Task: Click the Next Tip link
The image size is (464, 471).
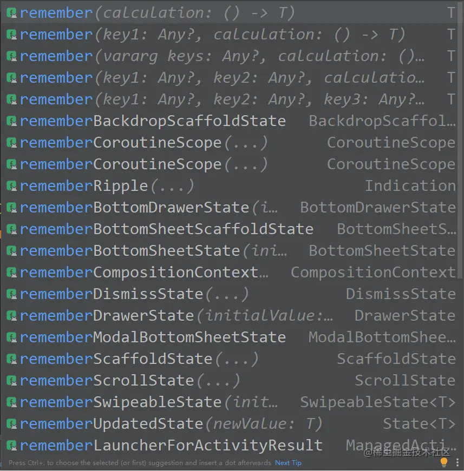Action: tap(288, 463)
